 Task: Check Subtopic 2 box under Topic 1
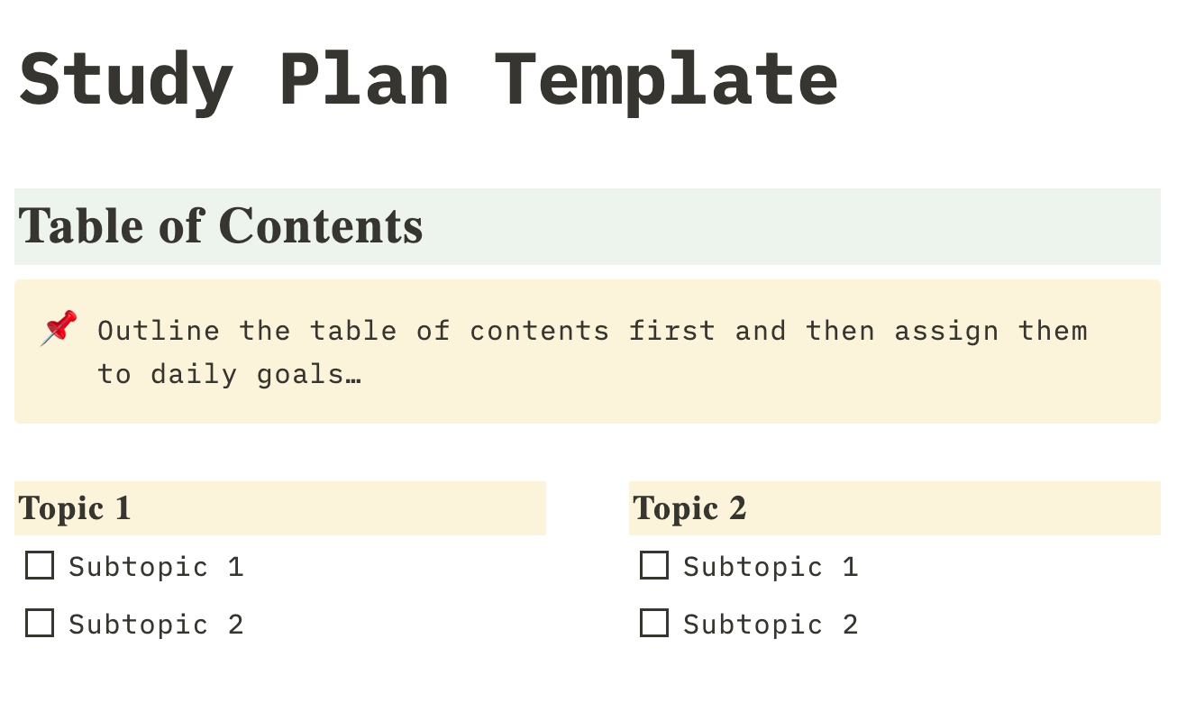40,624
